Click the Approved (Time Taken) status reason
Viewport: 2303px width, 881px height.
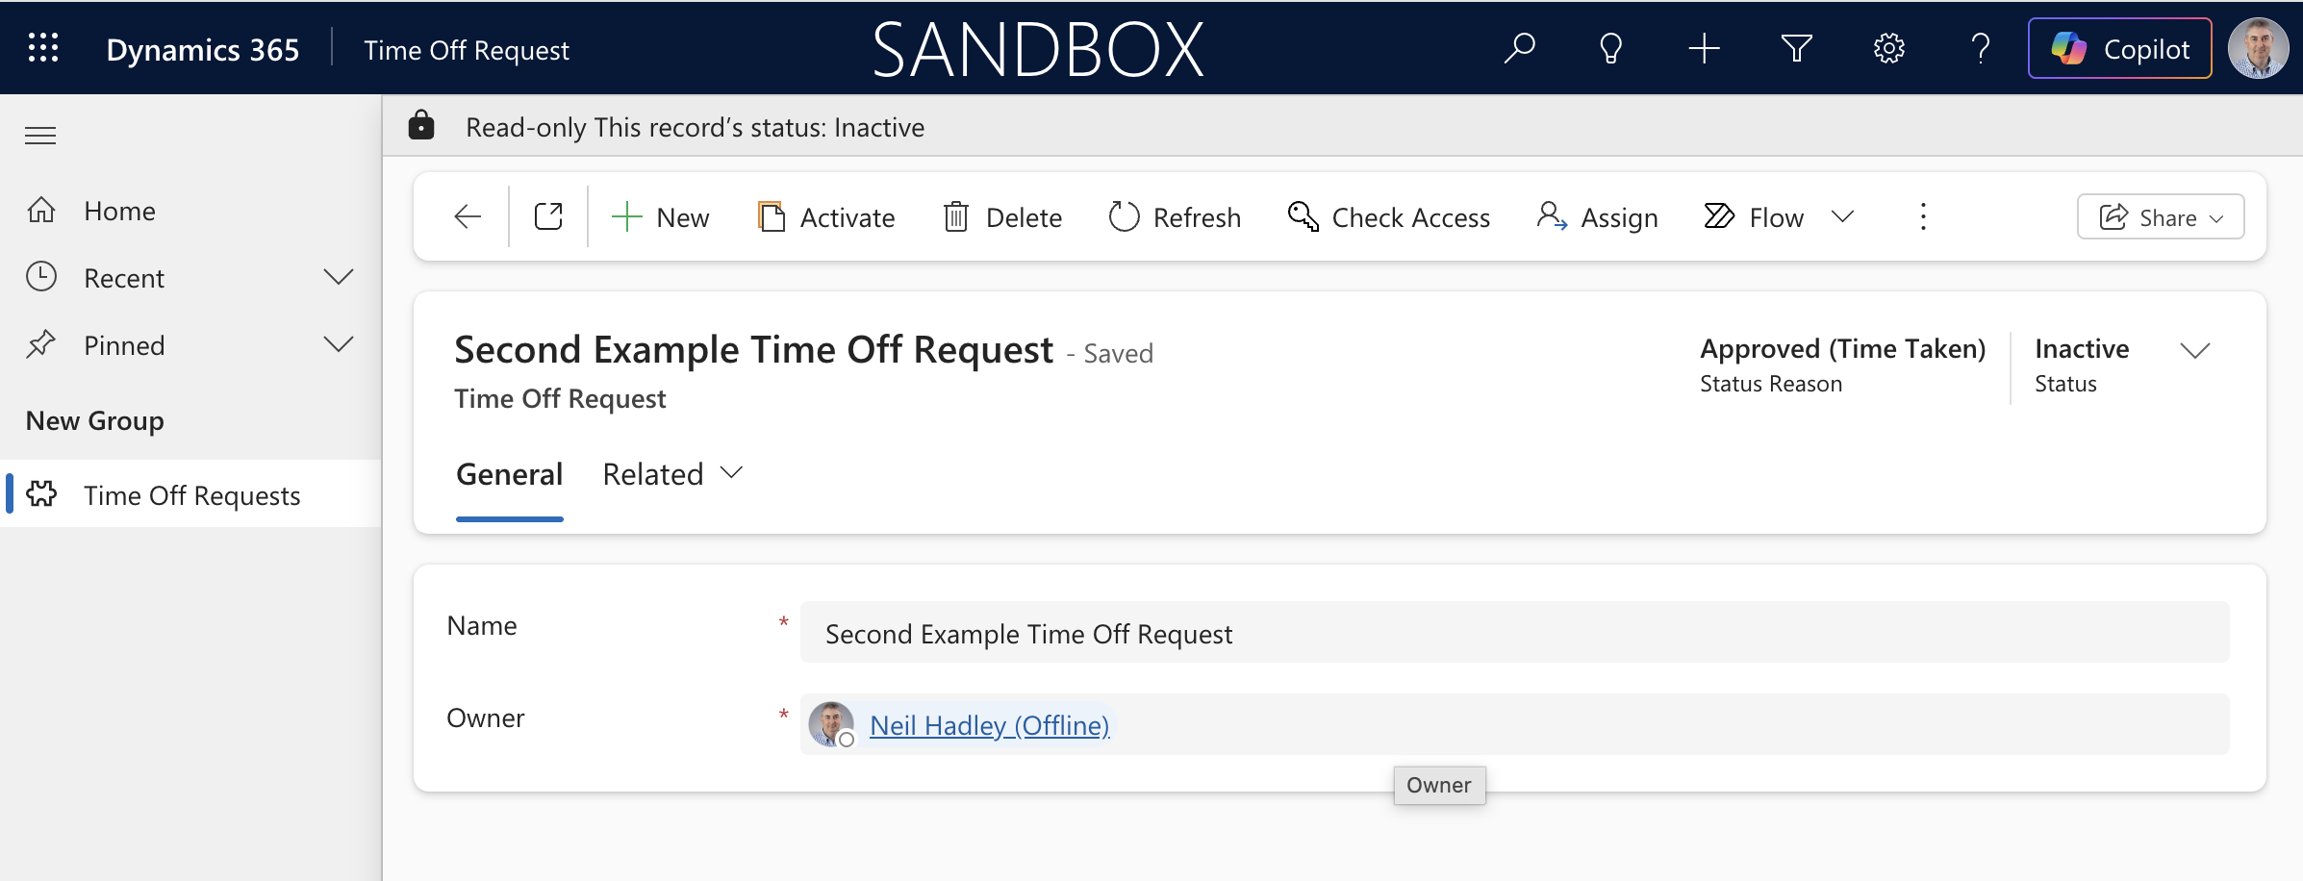coord(1842,348)
